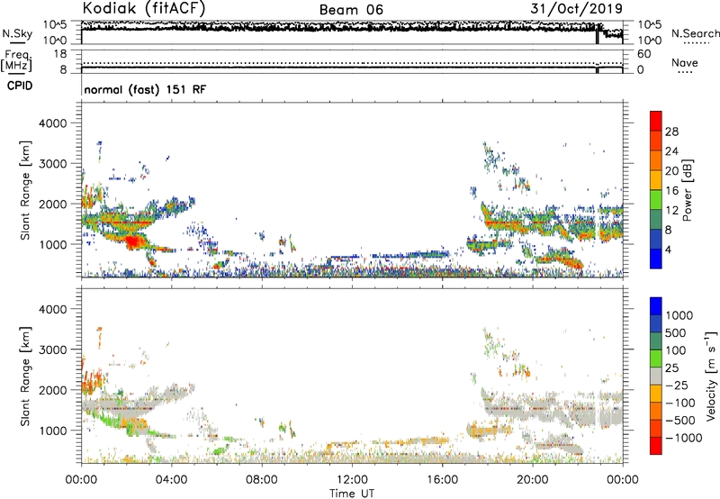The image size is (720, 499).
Task: Click the "-1000" velocity colorbar label
Action: 684,438
